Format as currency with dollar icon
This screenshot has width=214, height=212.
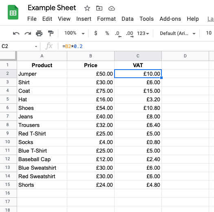click(96, 33)
